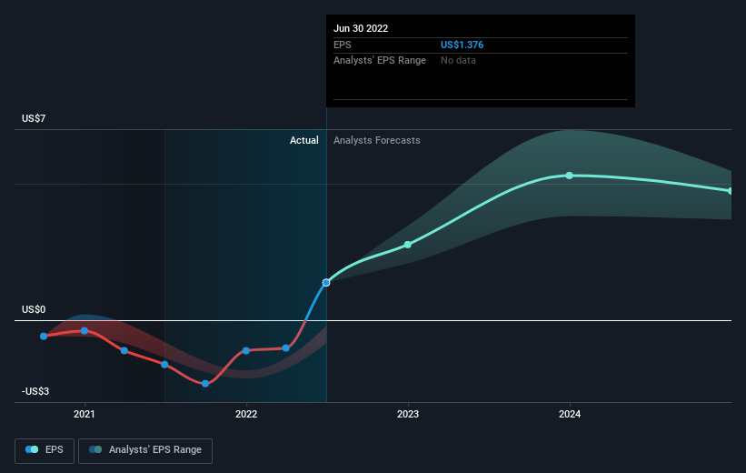Click the EPS data point at 2022 tick

point(246,350)
